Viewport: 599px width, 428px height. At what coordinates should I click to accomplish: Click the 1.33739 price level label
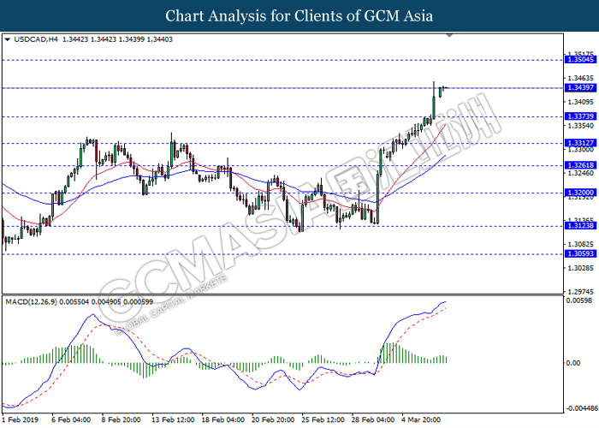pyautogui.click(x=580, y=116)
